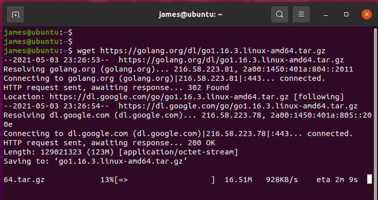Click the '200 OK' response text
This screenshot has height=200, width=378.
coord(202,143)
